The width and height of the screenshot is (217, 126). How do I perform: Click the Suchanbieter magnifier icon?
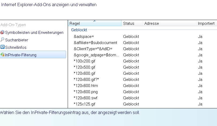(2, 40)
